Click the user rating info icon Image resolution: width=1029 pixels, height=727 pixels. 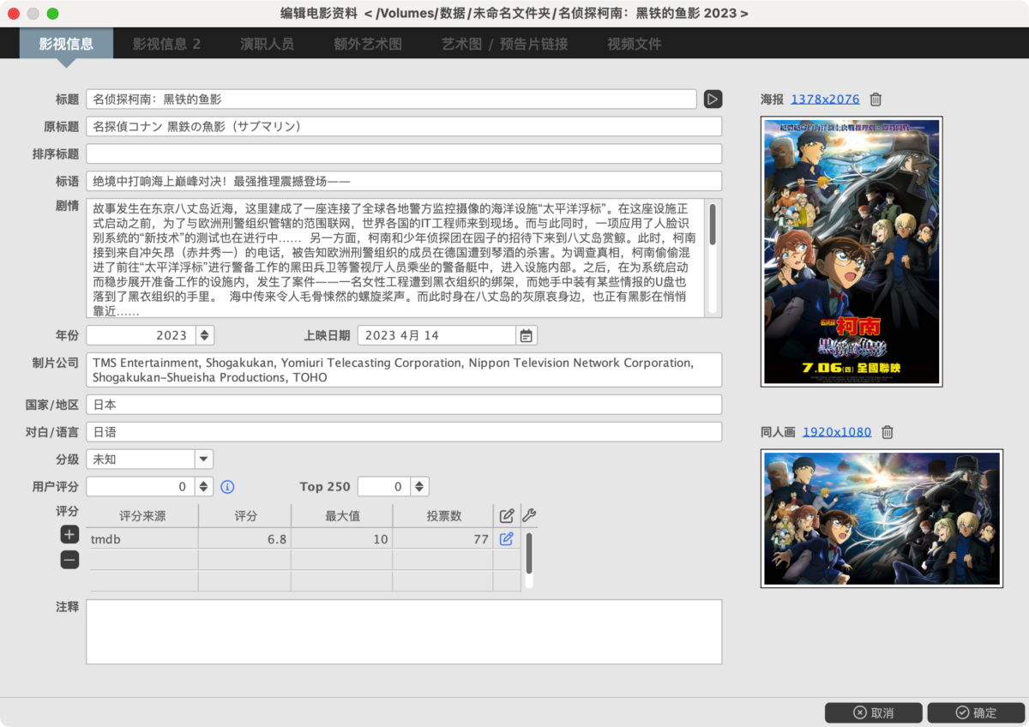(227, 487)
